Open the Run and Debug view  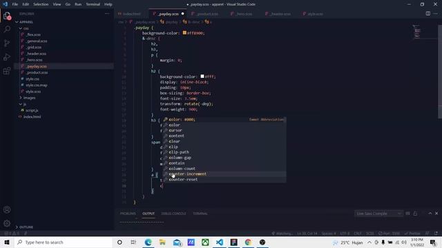tap(7, 56)
